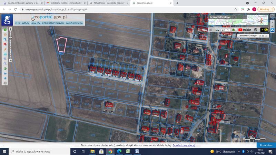This screenshot has height=155, width=276.
Task: Click the zoom out minus button
Action: pyautogui.click(x=11, y=60)
